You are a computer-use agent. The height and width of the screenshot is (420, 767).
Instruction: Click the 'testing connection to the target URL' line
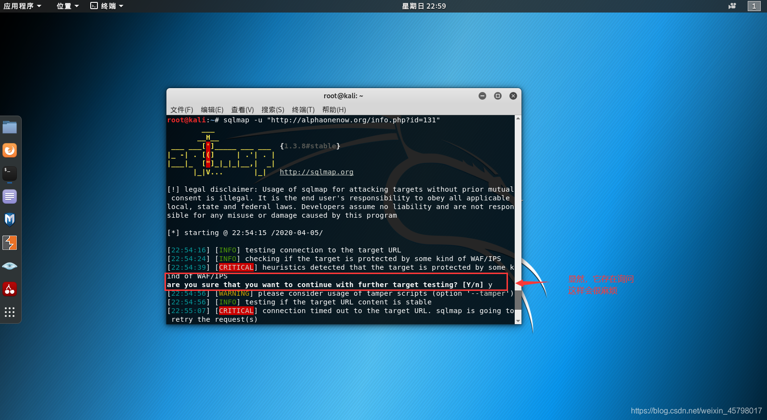tap(284, 250)
